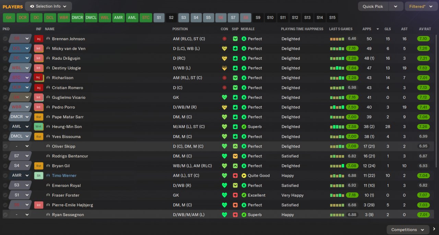Click the sharpness icon for Fraser Forster

(235, 195)
